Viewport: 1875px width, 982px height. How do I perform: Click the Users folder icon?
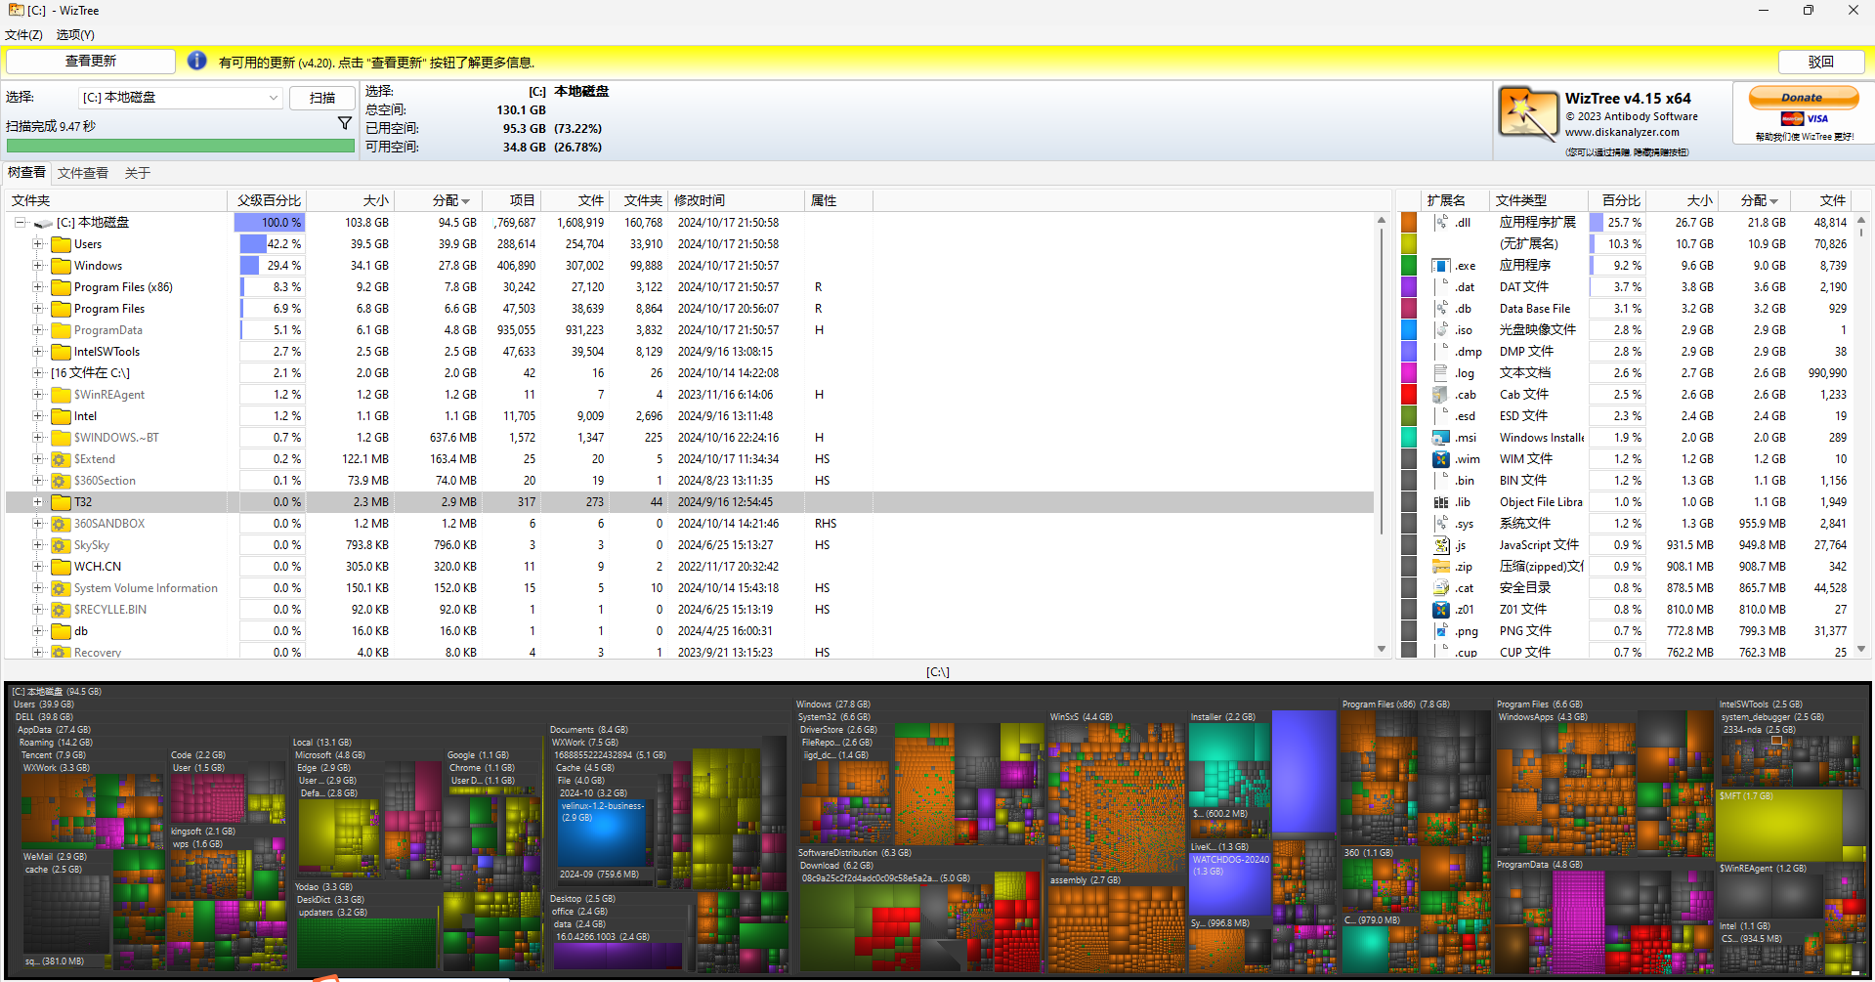61,244
